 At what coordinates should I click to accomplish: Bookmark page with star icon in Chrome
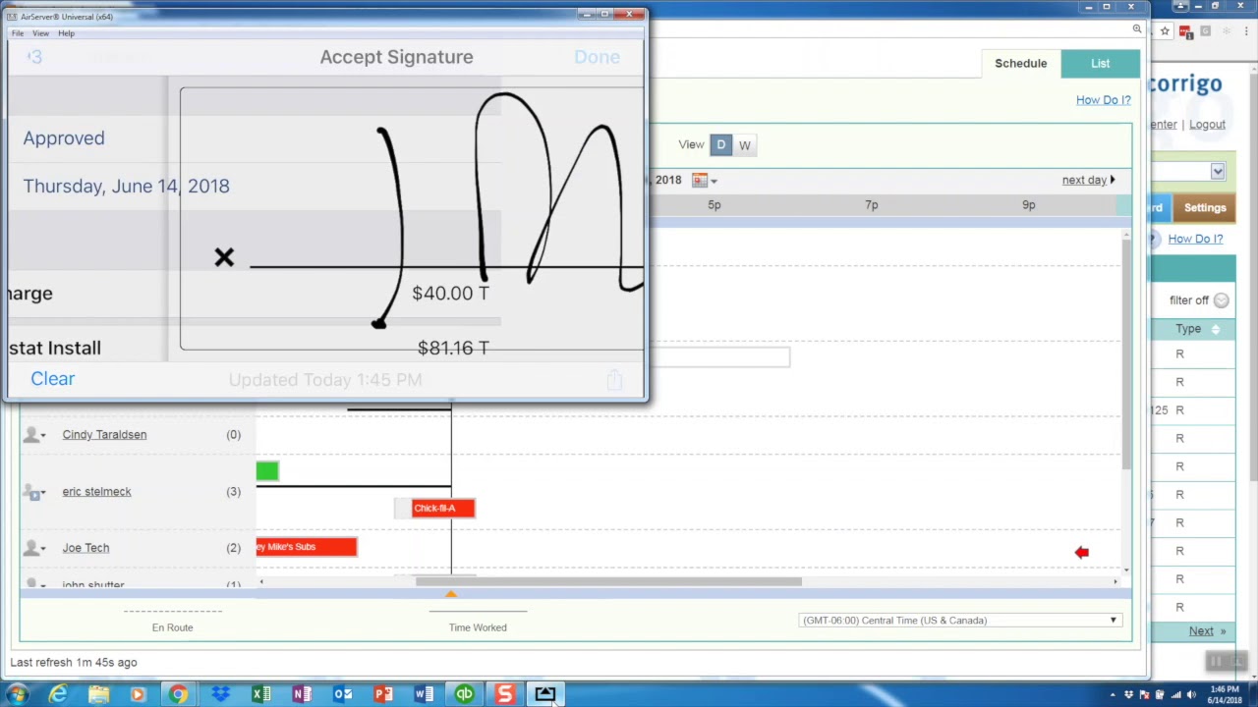click(x=1165, y=30)
